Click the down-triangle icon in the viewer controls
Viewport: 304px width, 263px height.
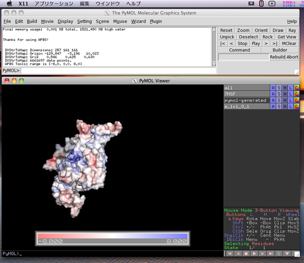pyautogui.click(x=287, y=253)
